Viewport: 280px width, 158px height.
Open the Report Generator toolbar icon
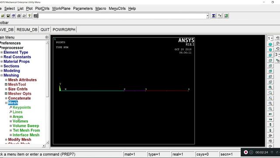point(24,16)
